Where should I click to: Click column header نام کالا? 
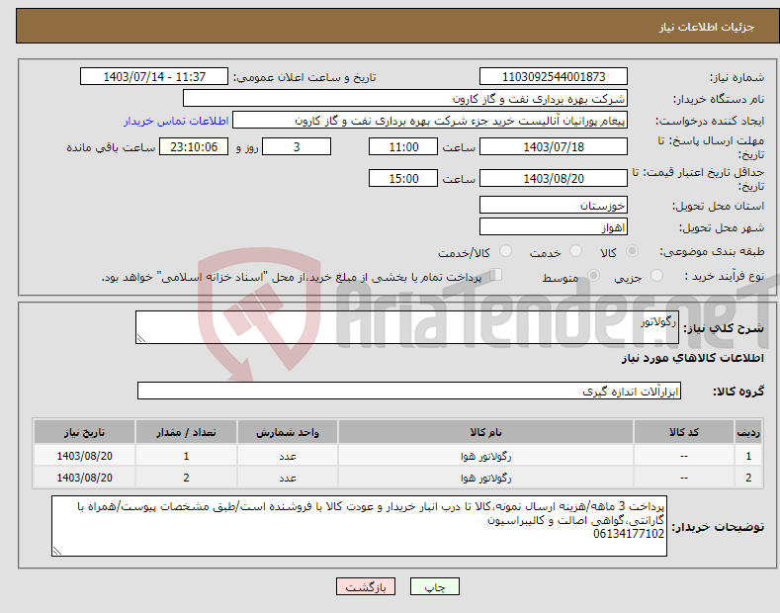tap(485, 432)
